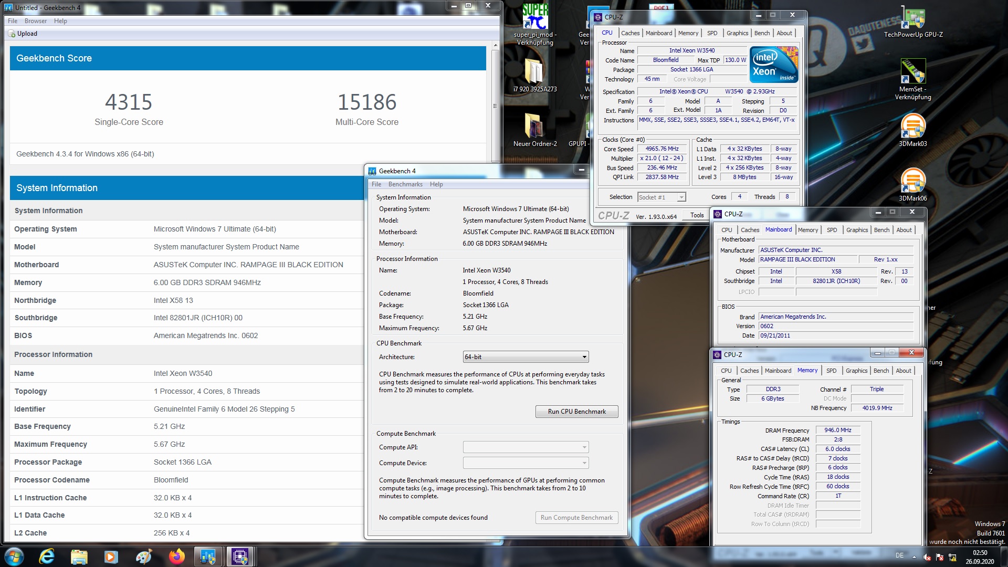1008x567 pixels.
Task: Click the Intel Xeon logo in CPU-Z
Action: coord(774,64)
